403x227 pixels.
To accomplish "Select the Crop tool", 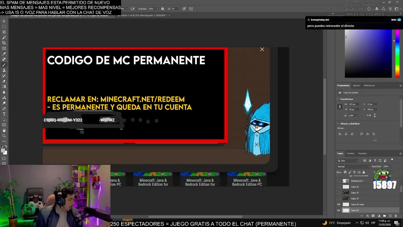I will (4, 43).
